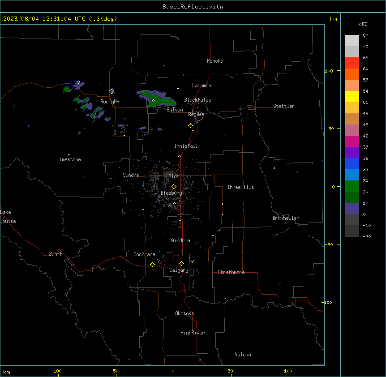
Task: Click the dBZ legend heading
Action: click(x=363, y=24)
